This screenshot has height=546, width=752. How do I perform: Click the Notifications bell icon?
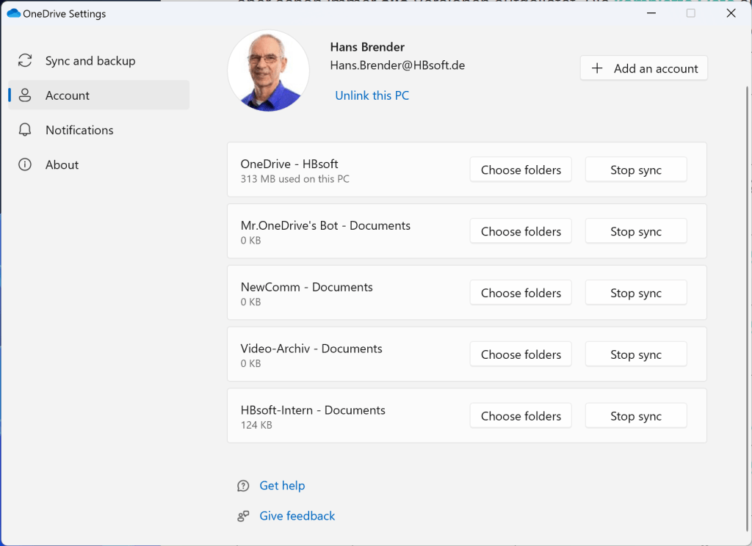(x=25, y=130)
